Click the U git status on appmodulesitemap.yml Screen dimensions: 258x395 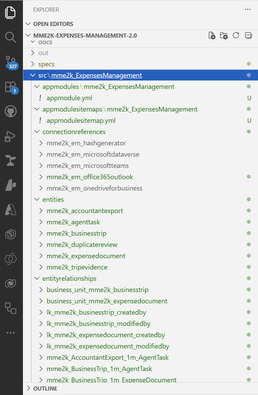tap(249, 121)
